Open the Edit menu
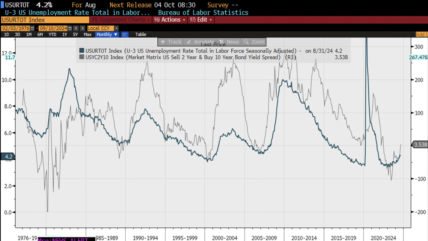The height and width of the screenshot is (241, 428). (x=201, y=20)
